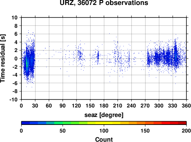The image size is (191, 142).
Task: Click the 180 tick label on x-axis
Action: coord(104,106)
